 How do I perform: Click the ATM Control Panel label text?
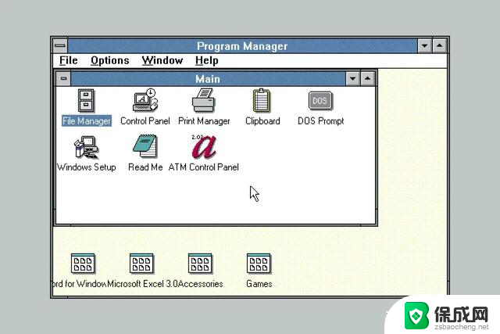(x=204, y=167)
